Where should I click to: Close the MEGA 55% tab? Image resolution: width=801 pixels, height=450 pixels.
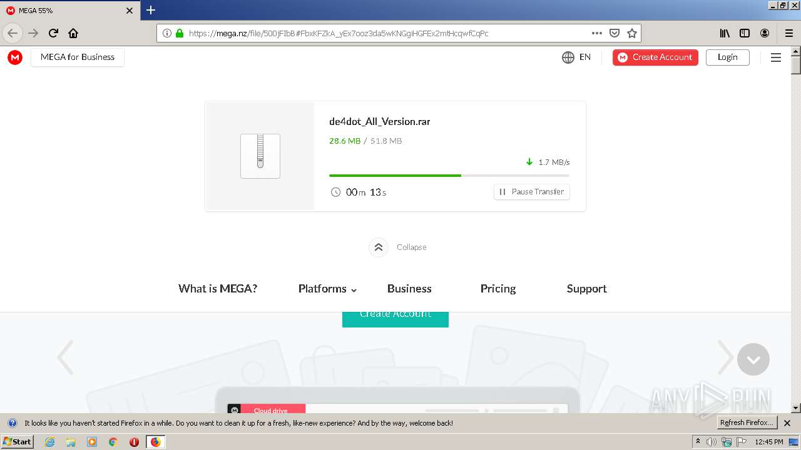[130, 11]
